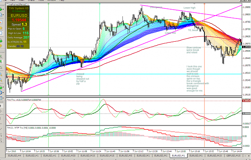Click the EURUSD symbol label in info panel
This screenshot has width=251, height=160.
coord(19,16)
